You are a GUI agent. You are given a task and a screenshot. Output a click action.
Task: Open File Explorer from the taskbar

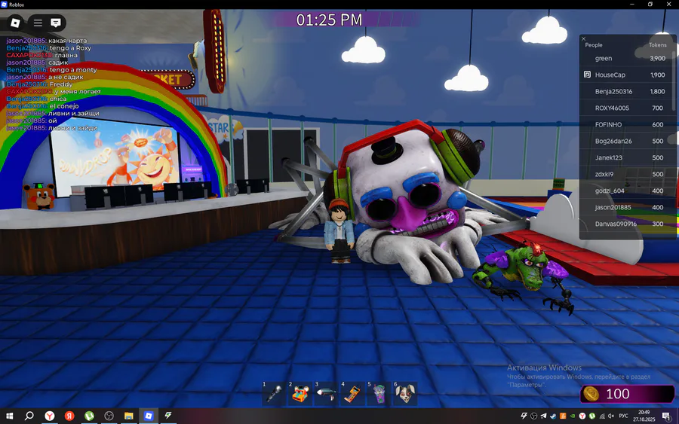(128, 416)
